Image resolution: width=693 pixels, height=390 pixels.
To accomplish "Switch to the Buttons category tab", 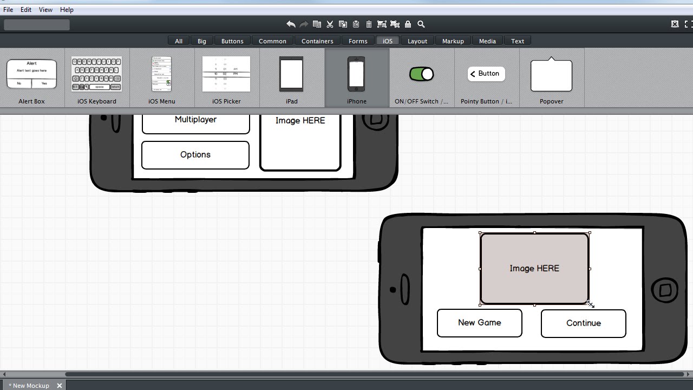I will (x=232, y=41).
